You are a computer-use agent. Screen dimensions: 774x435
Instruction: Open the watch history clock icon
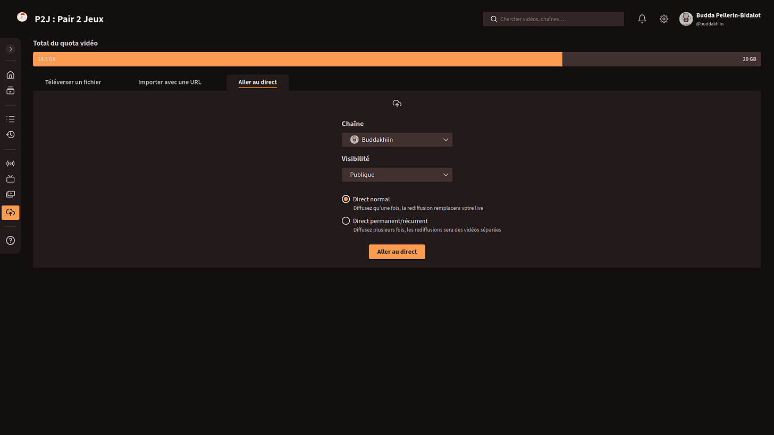(x=11, y=134)
